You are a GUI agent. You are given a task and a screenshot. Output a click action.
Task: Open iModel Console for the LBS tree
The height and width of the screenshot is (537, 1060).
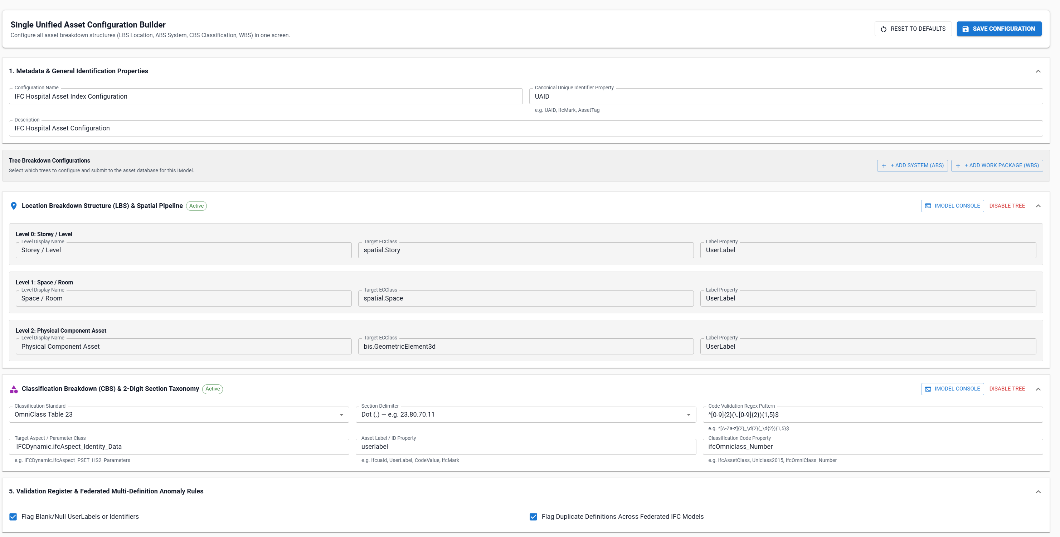(953, 206)
